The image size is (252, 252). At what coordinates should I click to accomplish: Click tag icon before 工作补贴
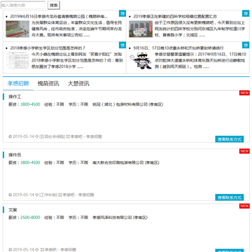click(x=37, y=195)
